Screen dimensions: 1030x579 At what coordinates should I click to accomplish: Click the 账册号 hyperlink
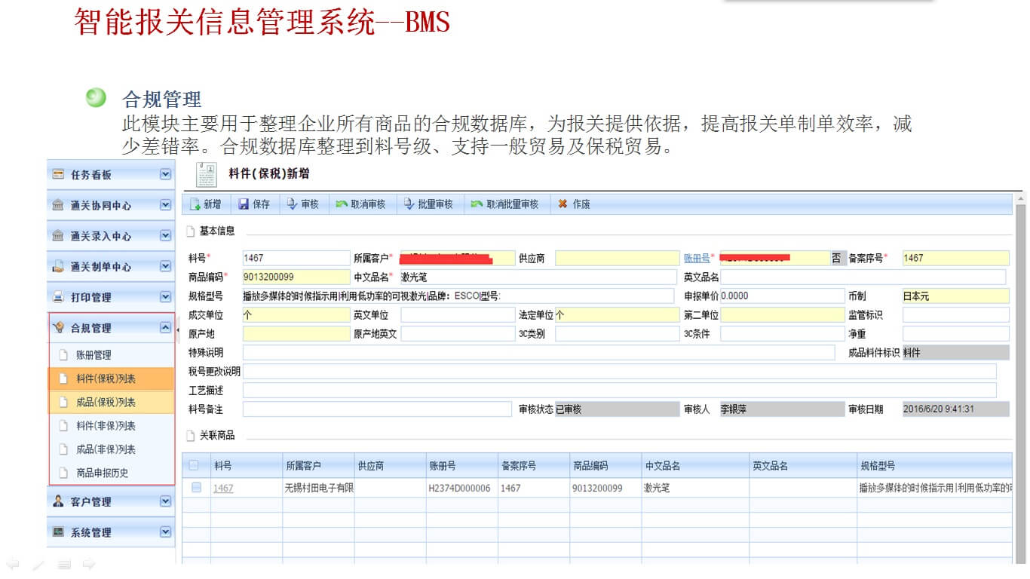point(697,257)
